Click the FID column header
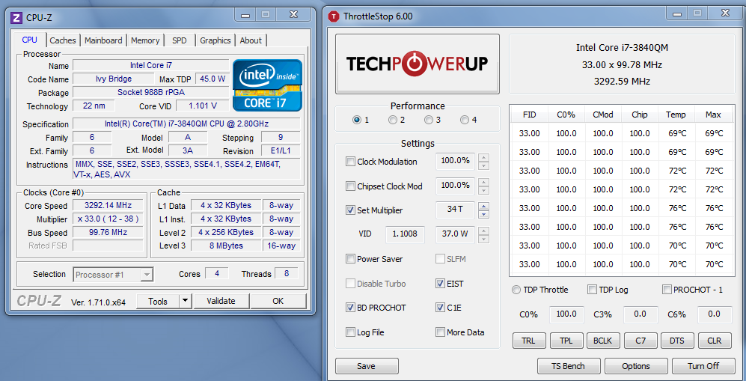The image size is (746, 381). pyautogui.click(x=529, y=115)
